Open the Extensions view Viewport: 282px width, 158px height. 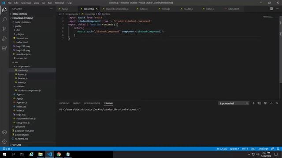pos(4,48)
